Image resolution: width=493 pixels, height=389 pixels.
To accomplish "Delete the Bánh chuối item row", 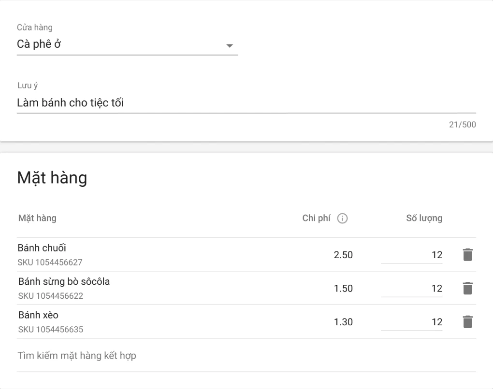I will pos(467,255).
